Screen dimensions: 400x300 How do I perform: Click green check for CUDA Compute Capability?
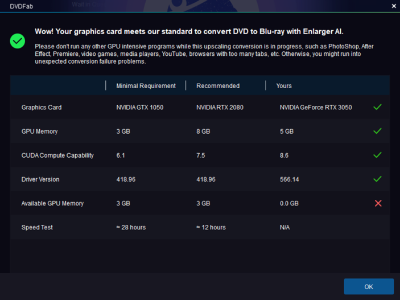tap(377, 155)
